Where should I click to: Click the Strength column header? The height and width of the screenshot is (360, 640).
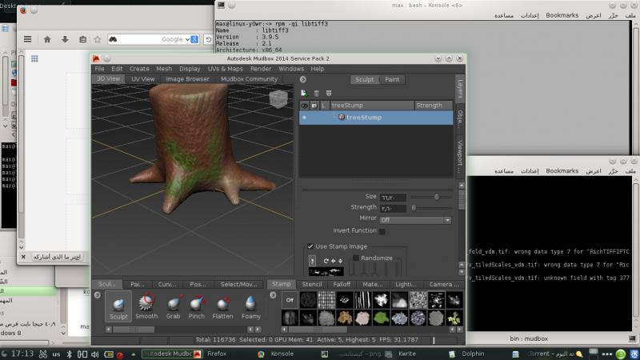[433, 106]
